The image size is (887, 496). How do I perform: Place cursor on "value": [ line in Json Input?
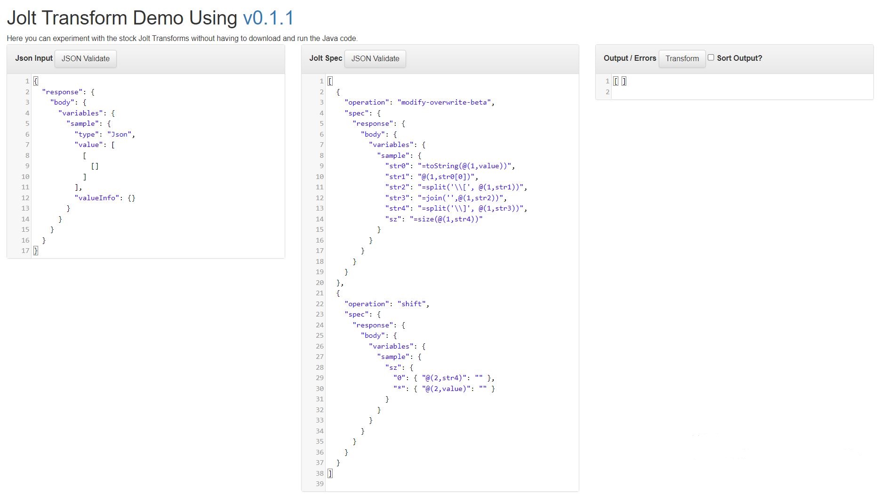[x=95, y=145]
